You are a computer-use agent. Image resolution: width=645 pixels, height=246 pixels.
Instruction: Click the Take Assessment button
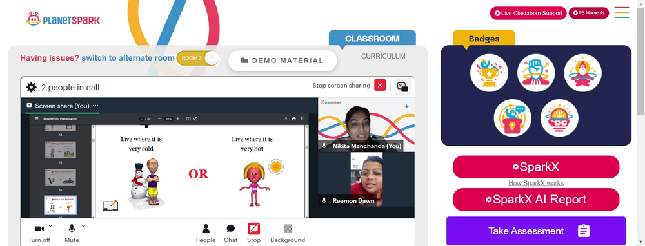(x=536, y=231)
